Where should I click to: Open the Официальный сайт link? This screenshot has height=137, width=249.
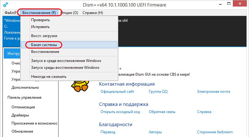[x=117, y=92]
